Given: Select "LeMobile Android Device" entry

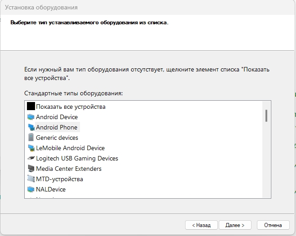Looking at the screenshot, I should 70,148.
